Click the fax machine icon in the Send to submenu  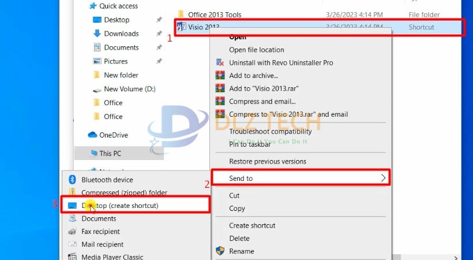click(x=72, y=232)
